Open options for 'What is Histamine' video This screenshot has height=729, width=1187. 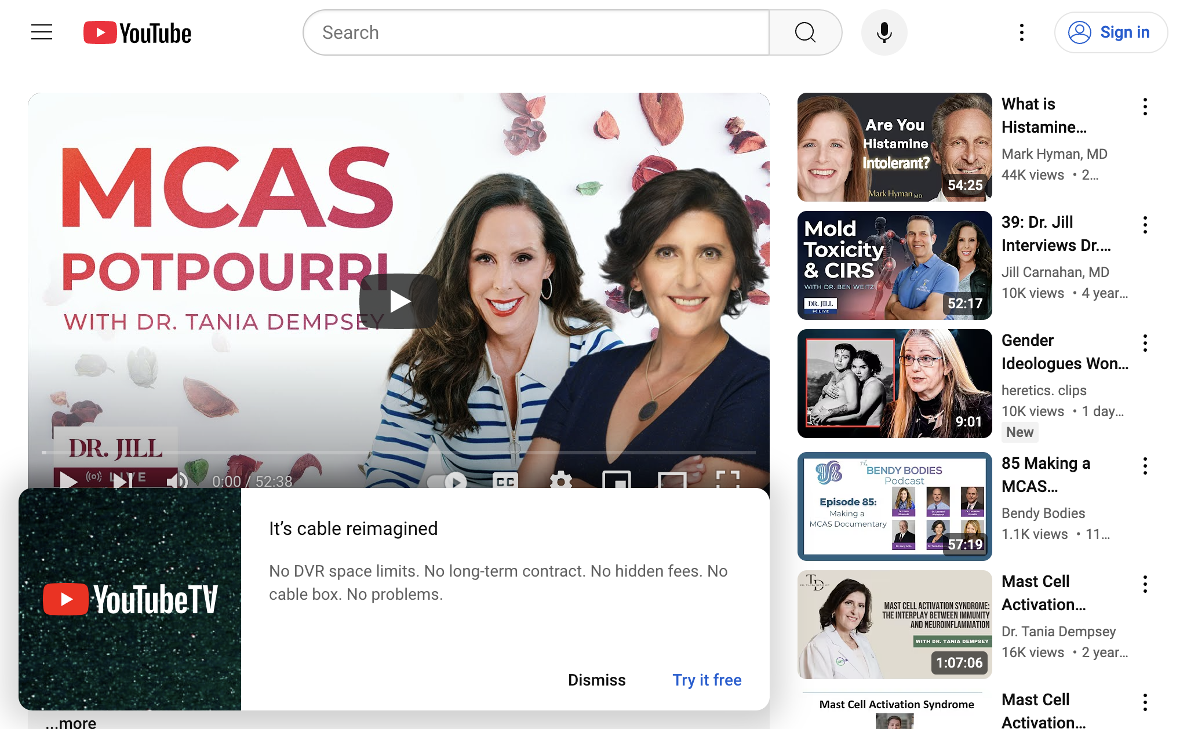click(1145, 107)
